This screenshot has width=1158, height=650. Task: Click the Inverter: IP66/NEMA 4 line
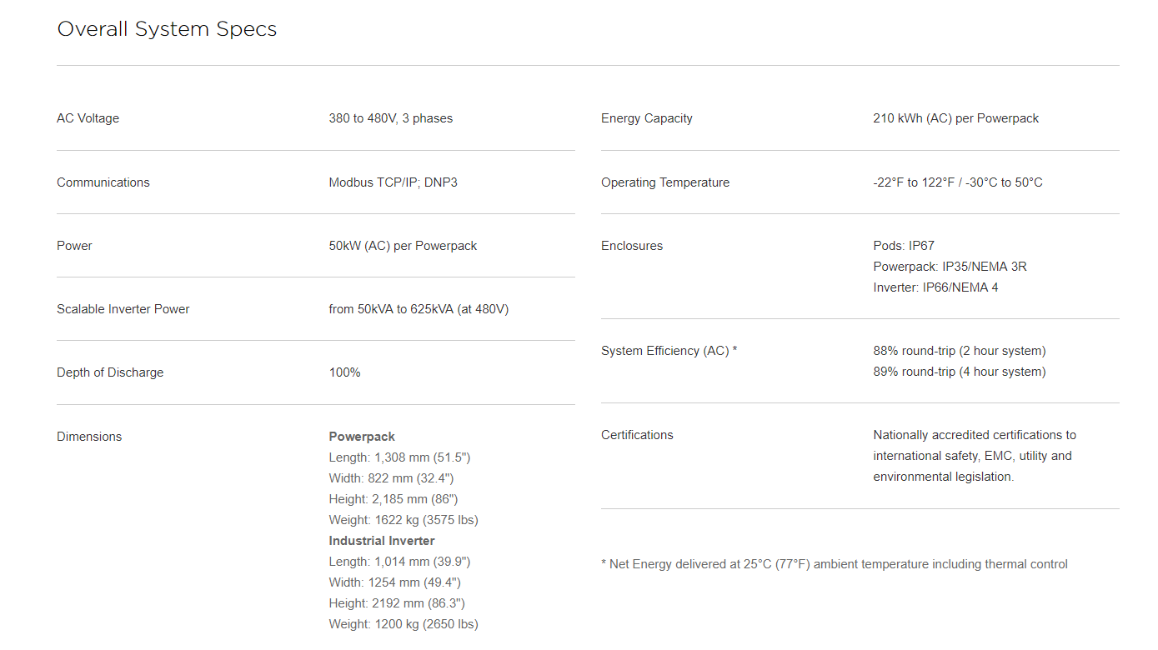(935, 287)
